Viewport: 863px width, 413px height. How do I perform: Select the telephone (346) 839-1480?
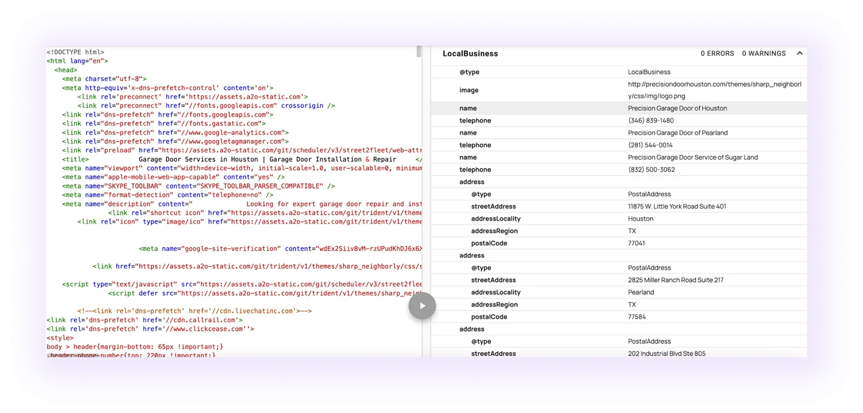[x=651, y=121]
